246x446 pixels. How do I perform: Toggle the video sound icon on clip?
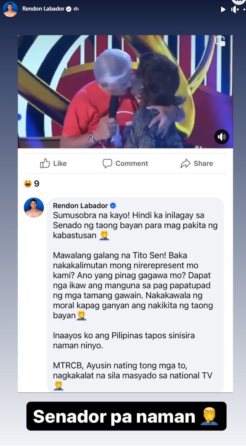(x=221, y=137)
